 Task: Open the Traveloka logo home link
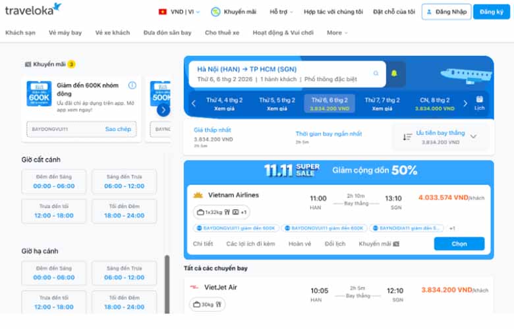[33, 9]
